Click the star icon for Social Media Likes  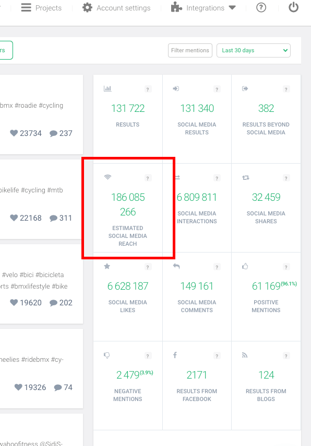click(x=107, y=266)
